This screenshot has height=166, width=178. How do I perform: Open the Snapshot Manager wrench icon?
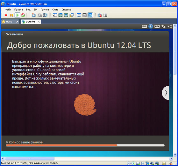click(45, 15)
